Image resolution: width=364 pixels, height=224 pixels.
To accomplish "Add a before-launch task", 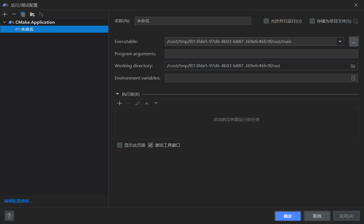I will point(120,103).
